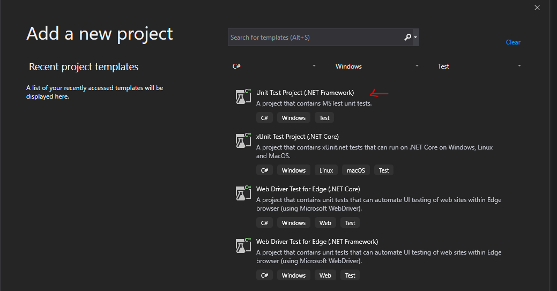Screen dimensions: 557x291
Task: Click the Test tag under Unit Test Project
Action: (x=324, y=118)
